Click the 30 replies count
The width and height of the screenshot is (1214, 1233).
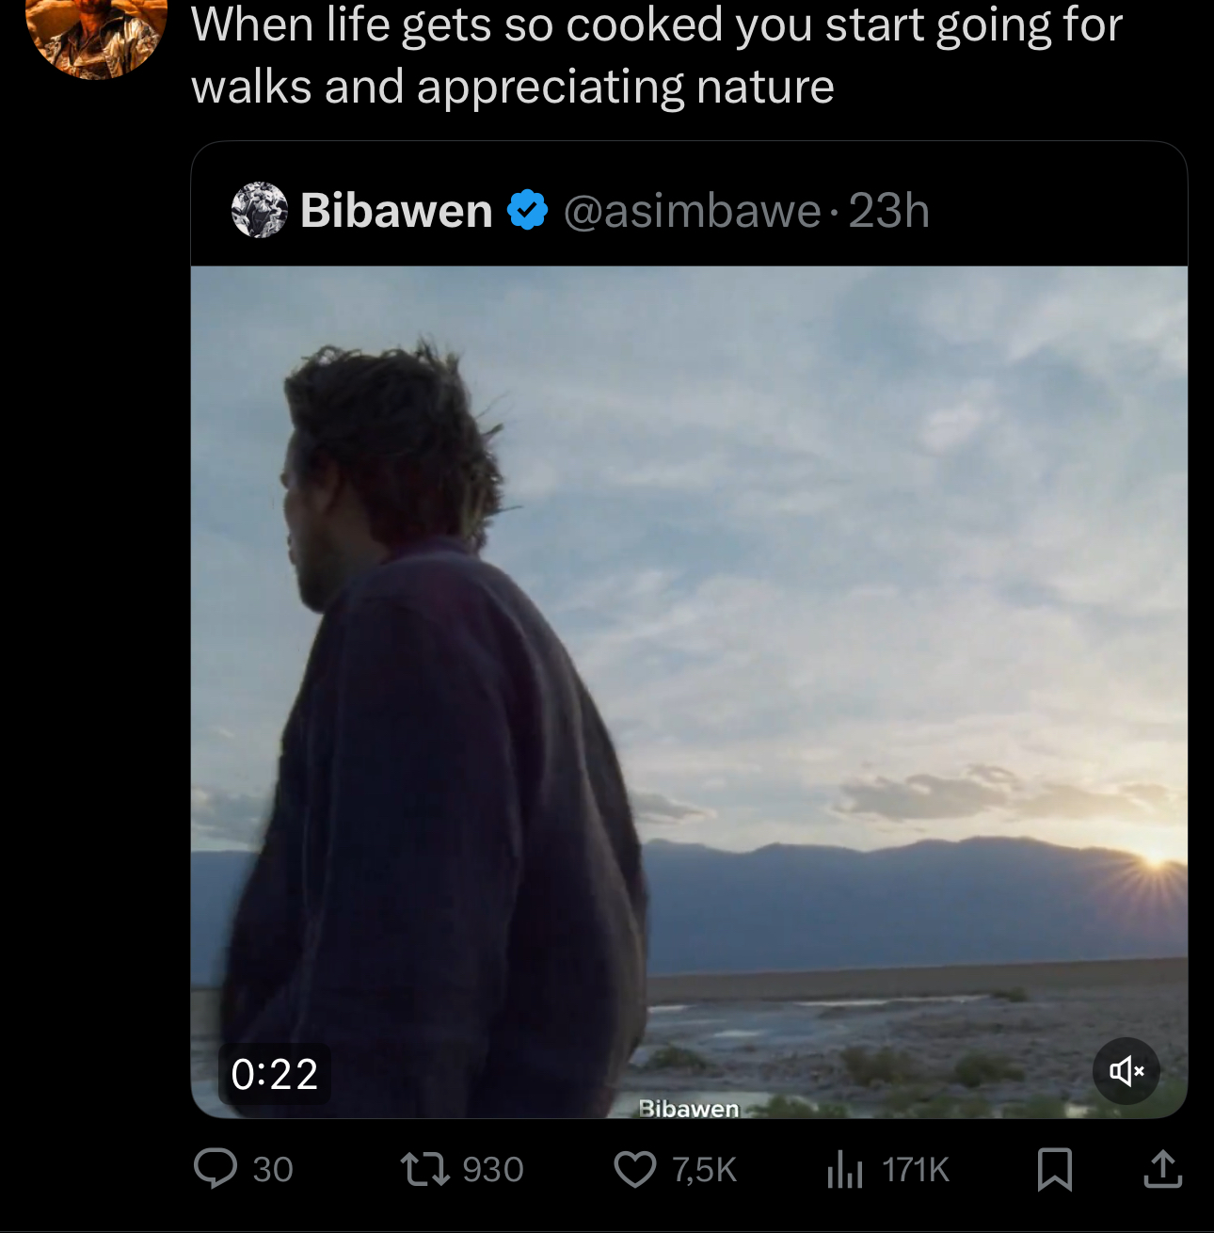click(x=273, y=1170)
